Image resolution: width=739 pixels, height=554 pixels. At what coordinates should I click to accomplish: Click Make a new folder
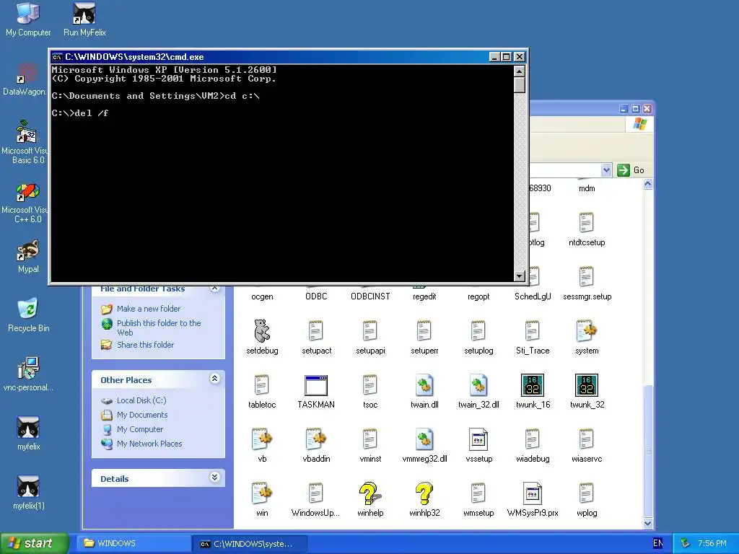click(149, 309)
